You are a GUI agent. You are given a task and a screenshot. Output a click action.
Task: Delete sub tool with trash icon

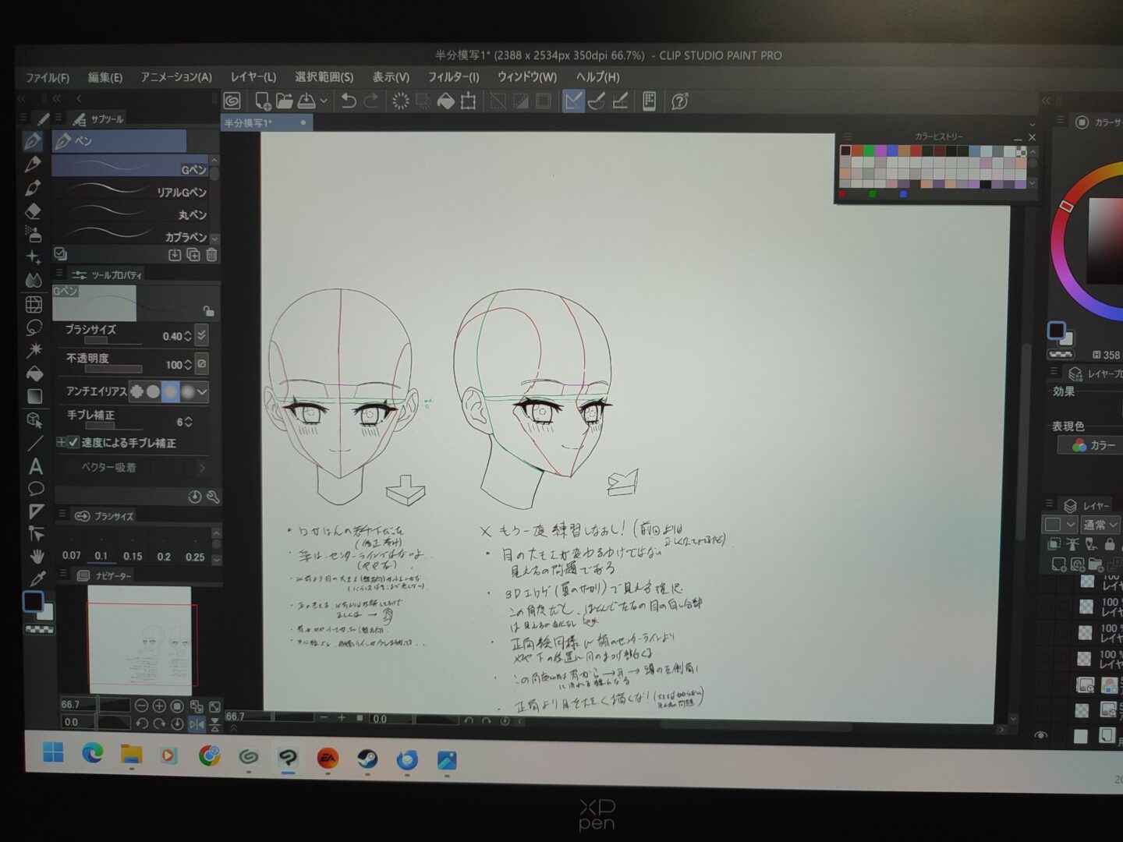(211, 255)
